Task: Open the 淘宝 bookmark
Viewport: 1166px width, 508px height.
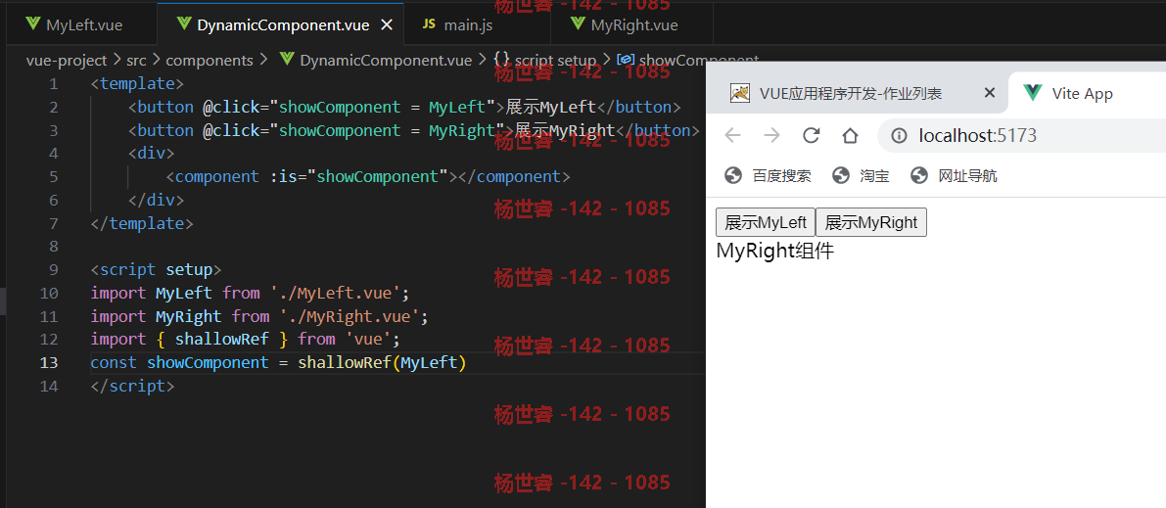Action: point(863,175)
